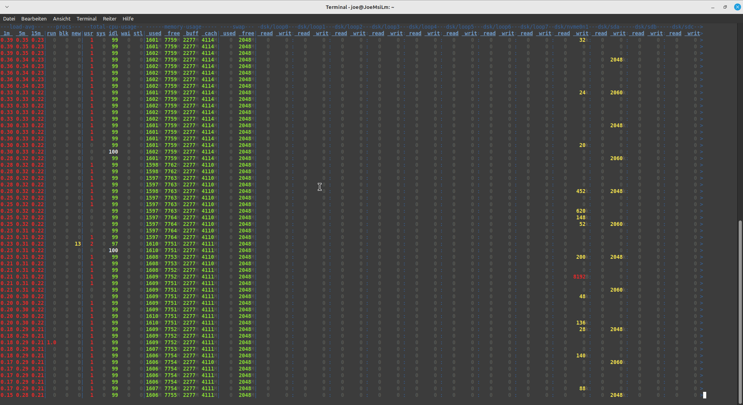This screenshot has height=405, width=743.
Task: Click the yellow 13 value in the new column
Action: click(x=78, y=244)
